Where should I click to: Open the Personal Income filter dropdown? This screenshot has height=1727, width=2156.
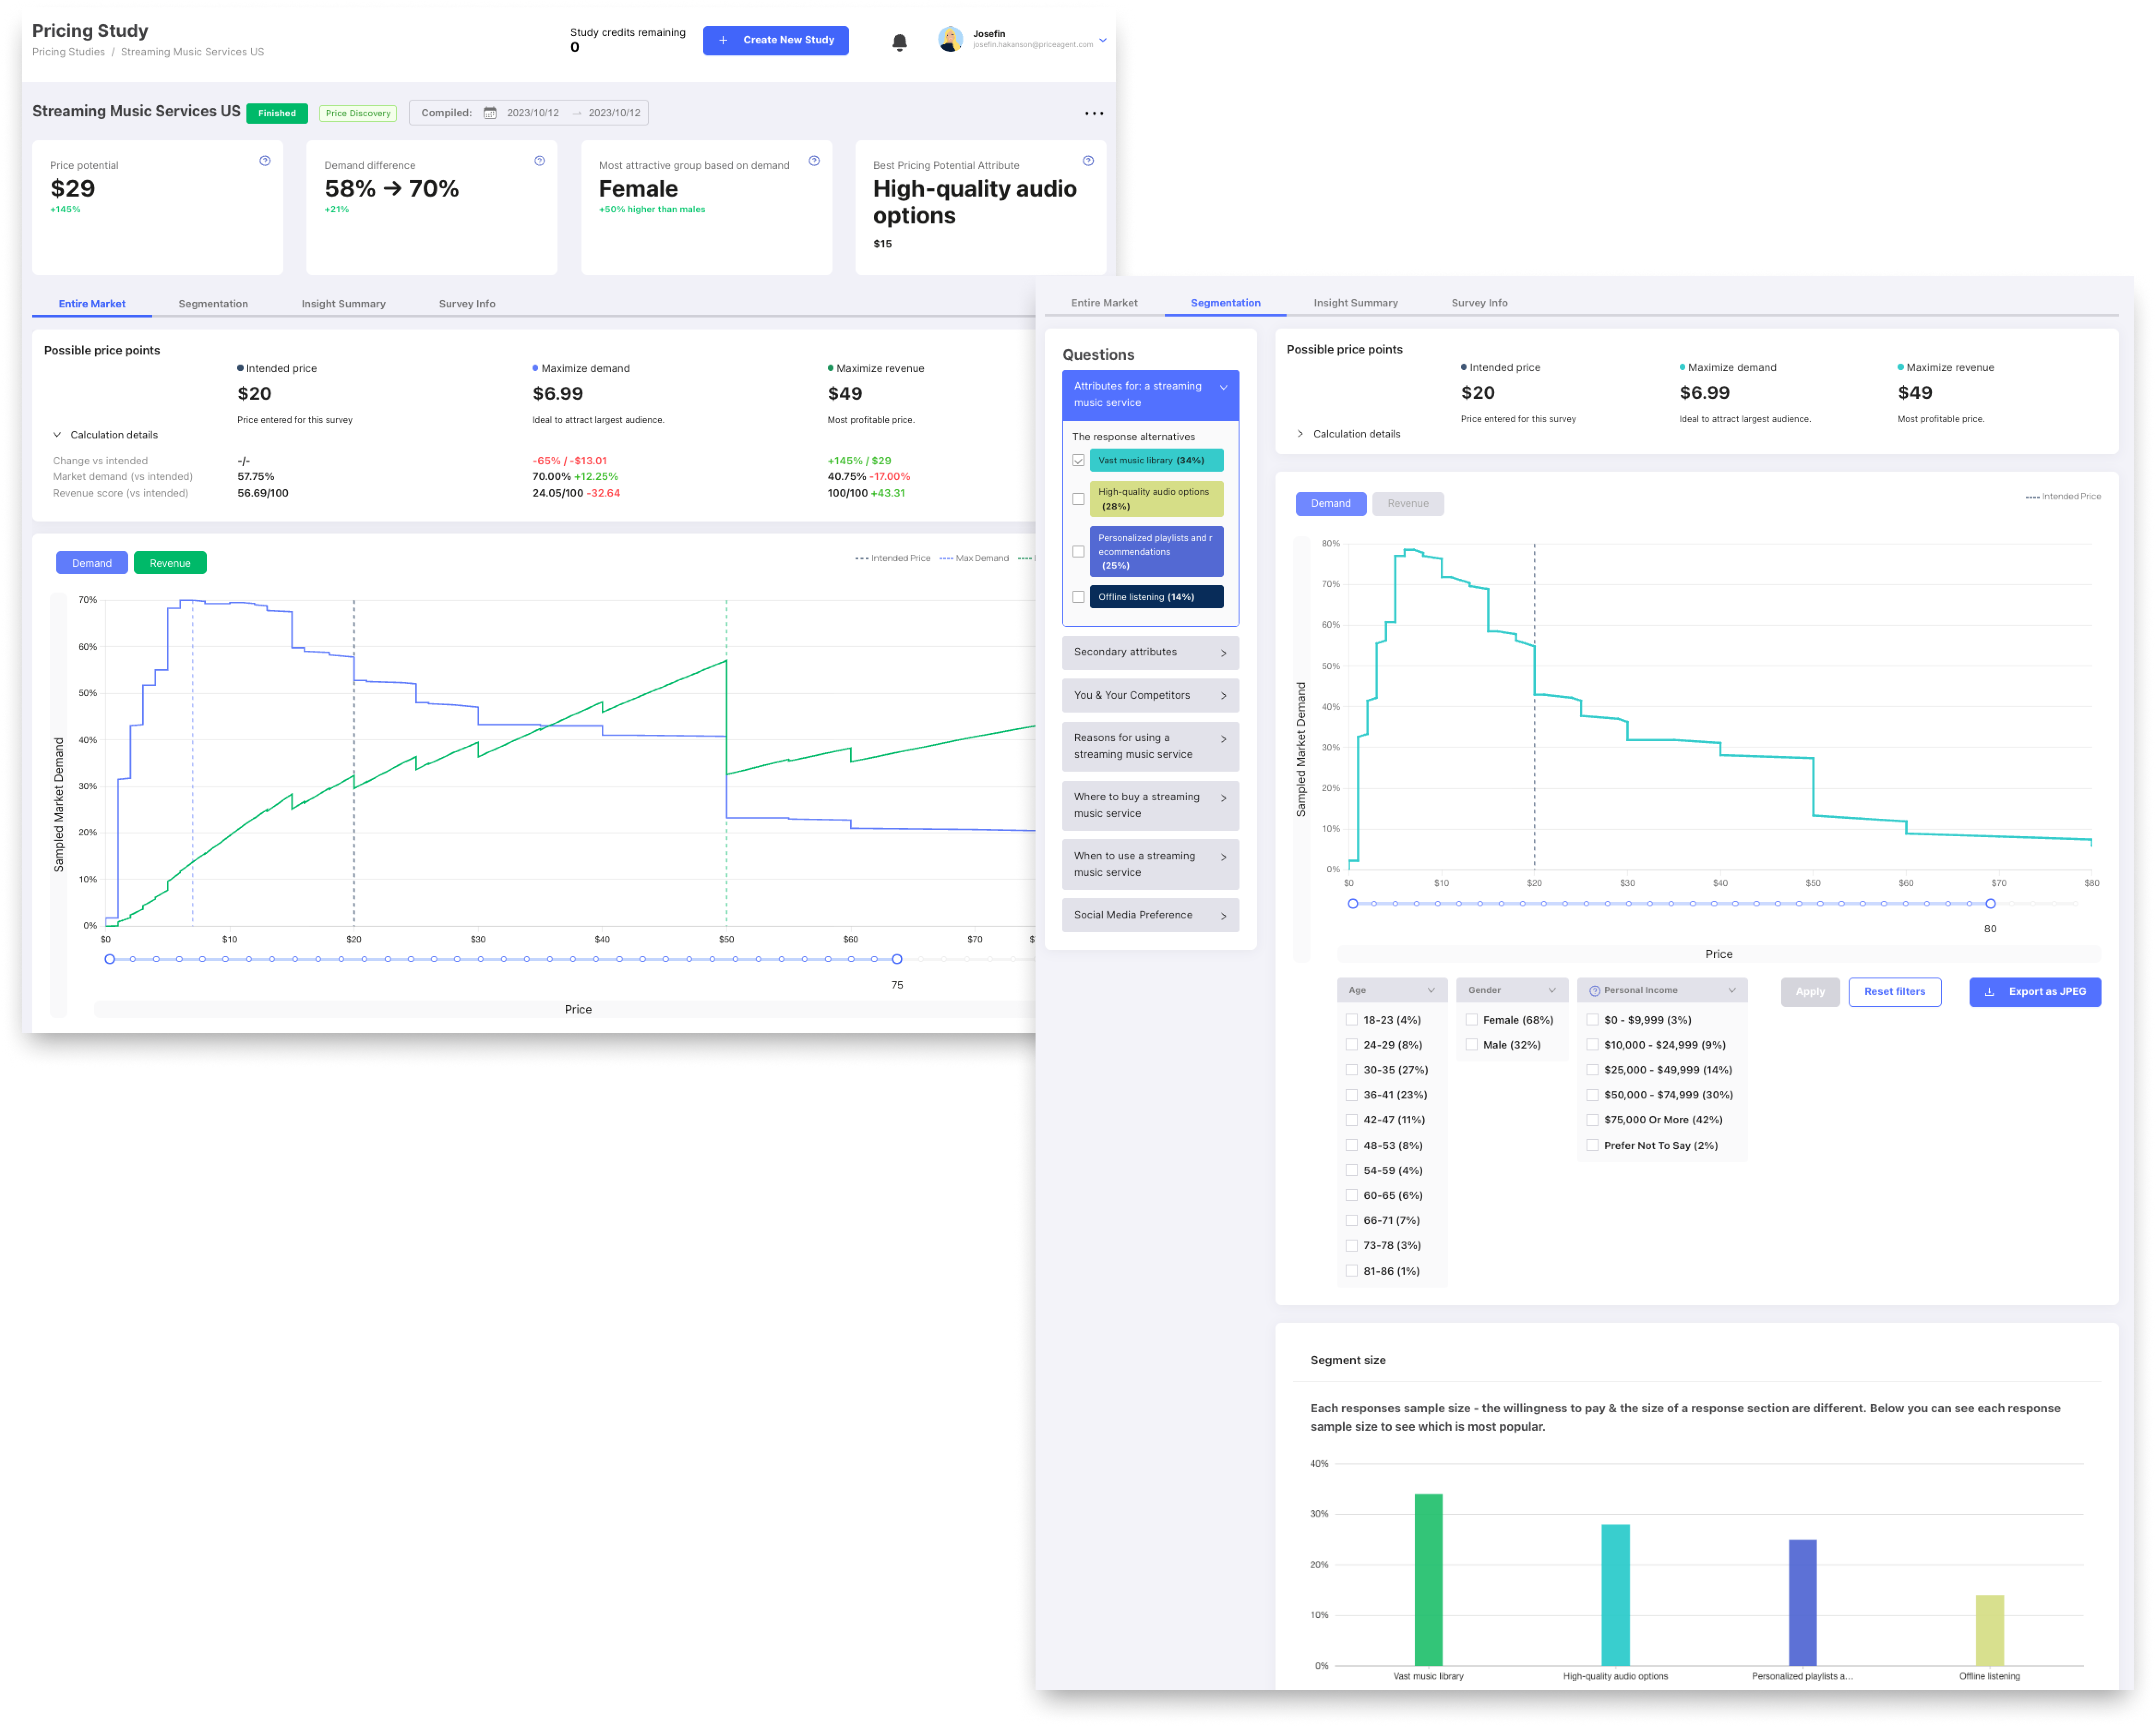(1662, 990)
